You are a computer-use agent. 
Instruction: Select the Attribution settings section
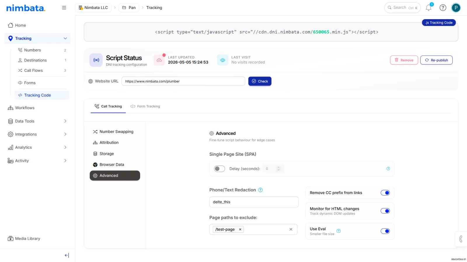[x=115, y=143]
